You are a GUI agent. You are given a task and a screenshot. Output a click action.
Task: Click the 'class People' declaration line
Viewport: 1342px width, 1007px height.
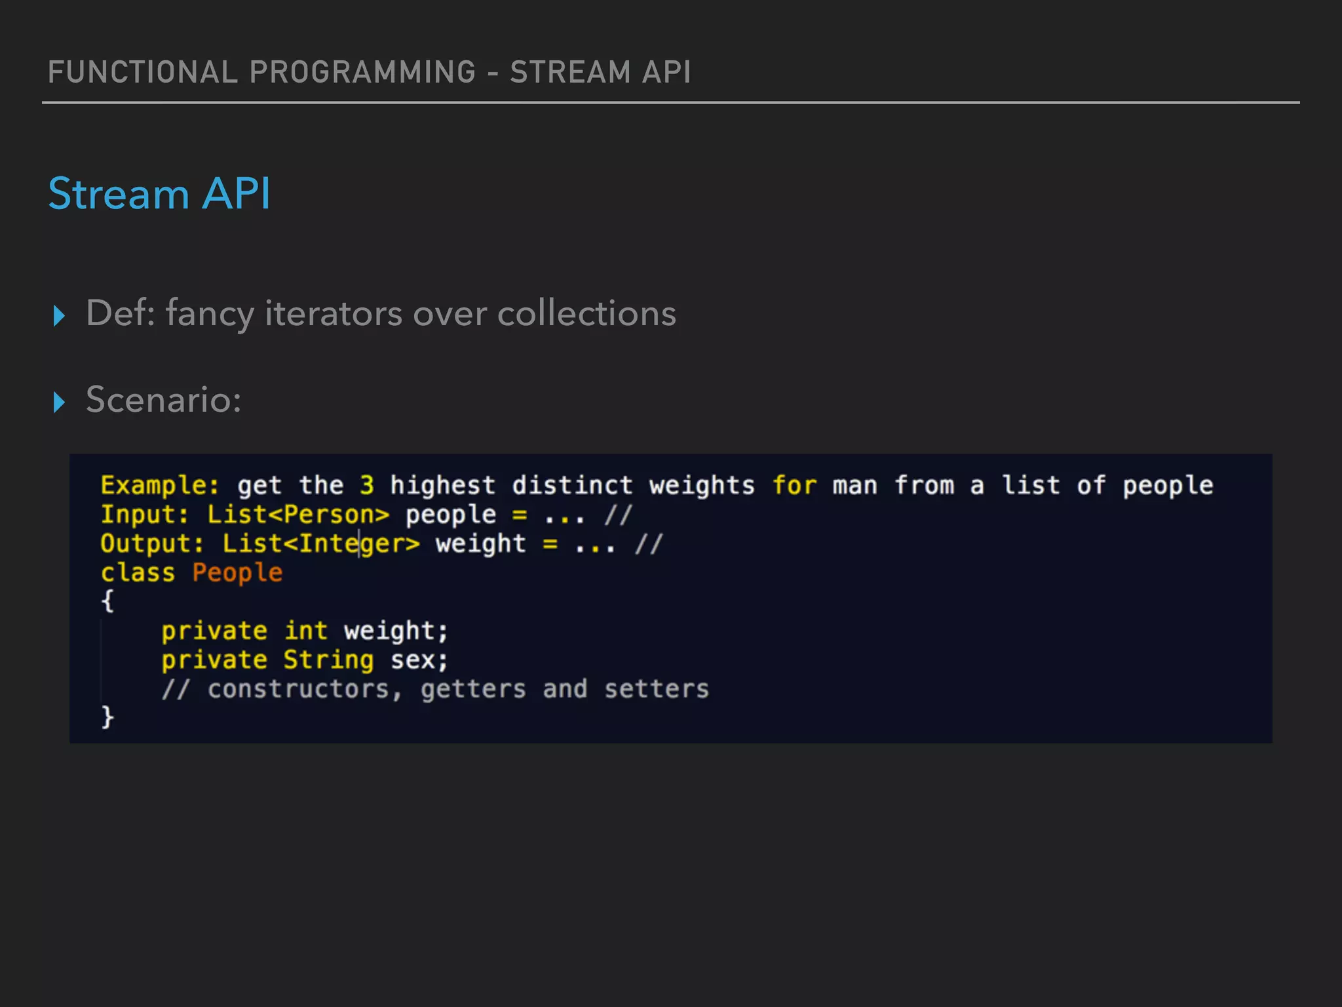191,573
